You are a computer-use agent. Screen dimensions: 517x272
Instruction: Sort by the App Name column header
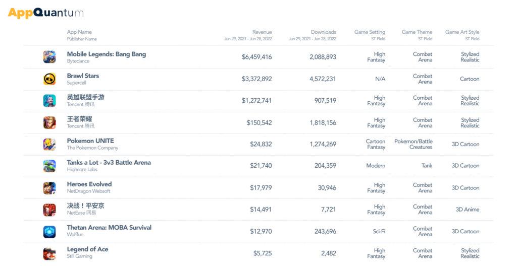click(x=79, y=32)
